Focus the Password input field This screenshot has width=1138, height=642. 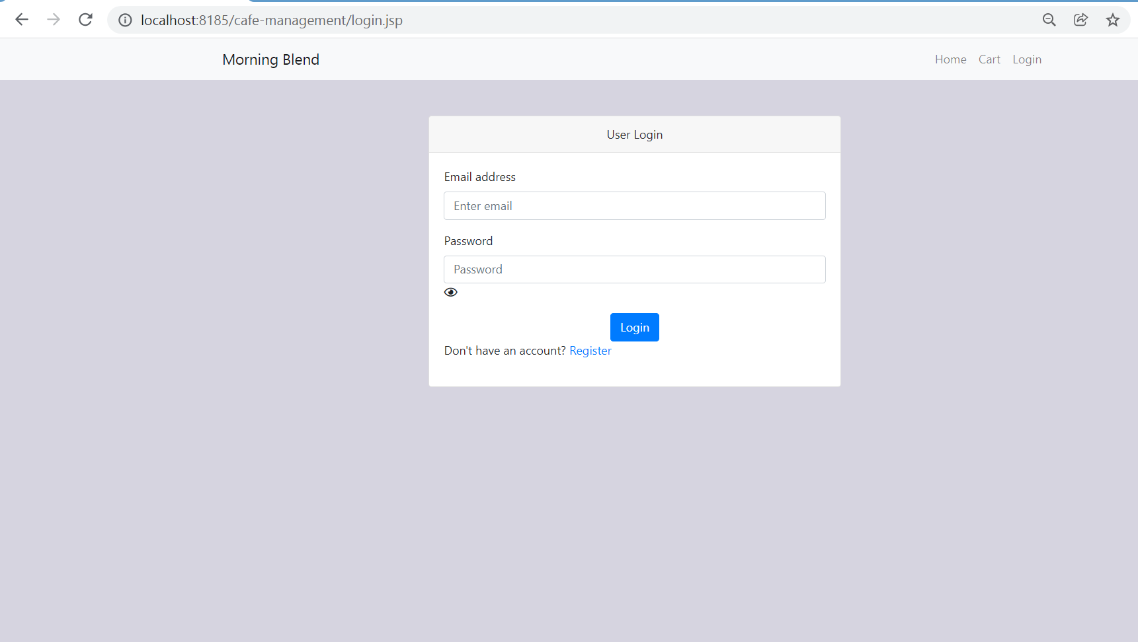(634, 269)
